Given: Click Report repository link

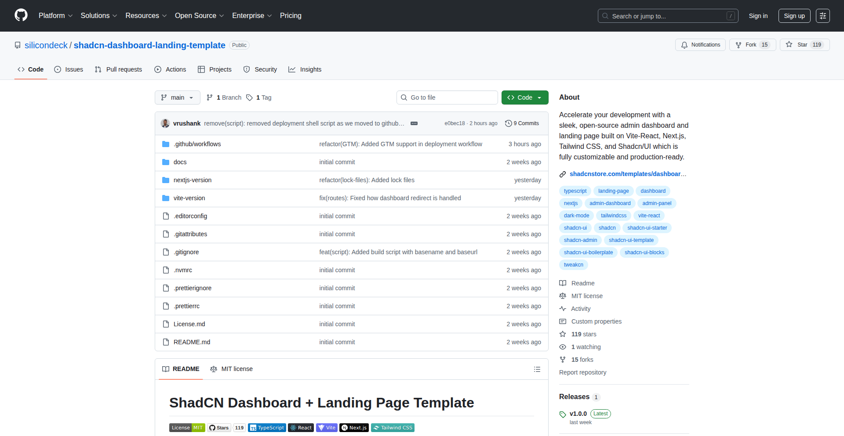Looking at the screenshot, I should 582,372.
